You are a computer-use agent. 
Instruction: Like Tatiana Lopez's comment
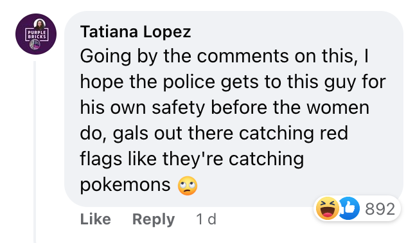pos(96,219)
